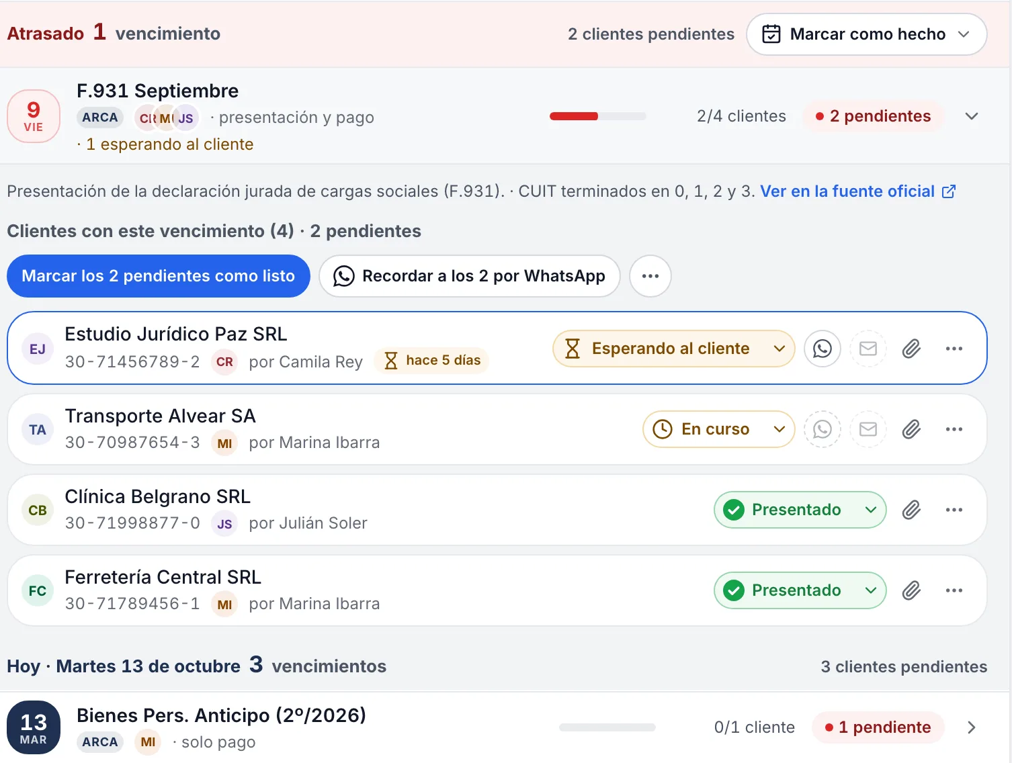Click paperclip icon for Transporte Alvear SA

coord(911,429)
